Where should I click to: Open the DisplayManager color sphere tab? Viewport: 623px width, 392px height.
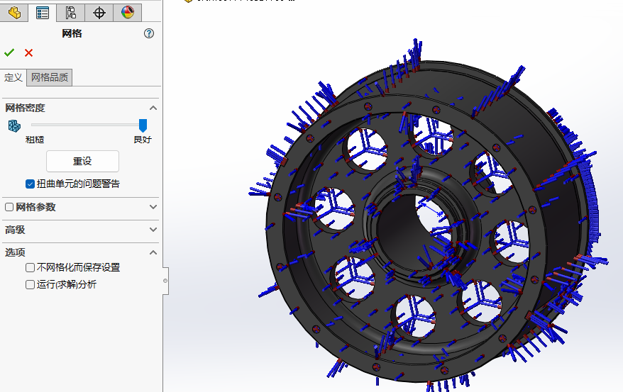click(x=127, y=12)
